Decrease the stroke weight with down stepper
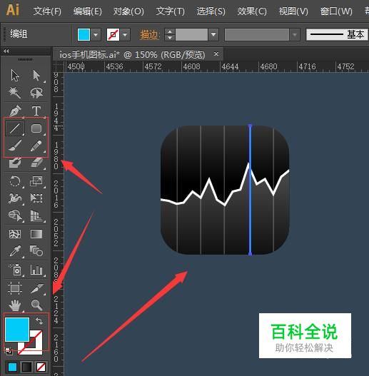The height and width of the screenshot is (376, 369). click(170, 38)
